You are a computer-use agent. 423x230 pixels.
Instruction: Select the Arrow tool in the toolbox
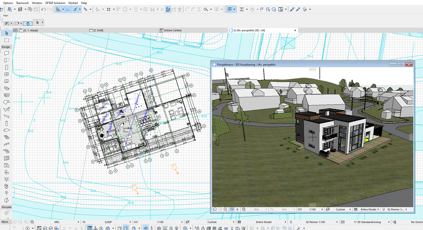pyautogui.click(x=6, y=33)
